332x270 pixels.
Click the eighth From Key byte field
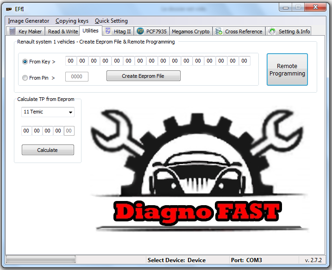coord(151,61)
